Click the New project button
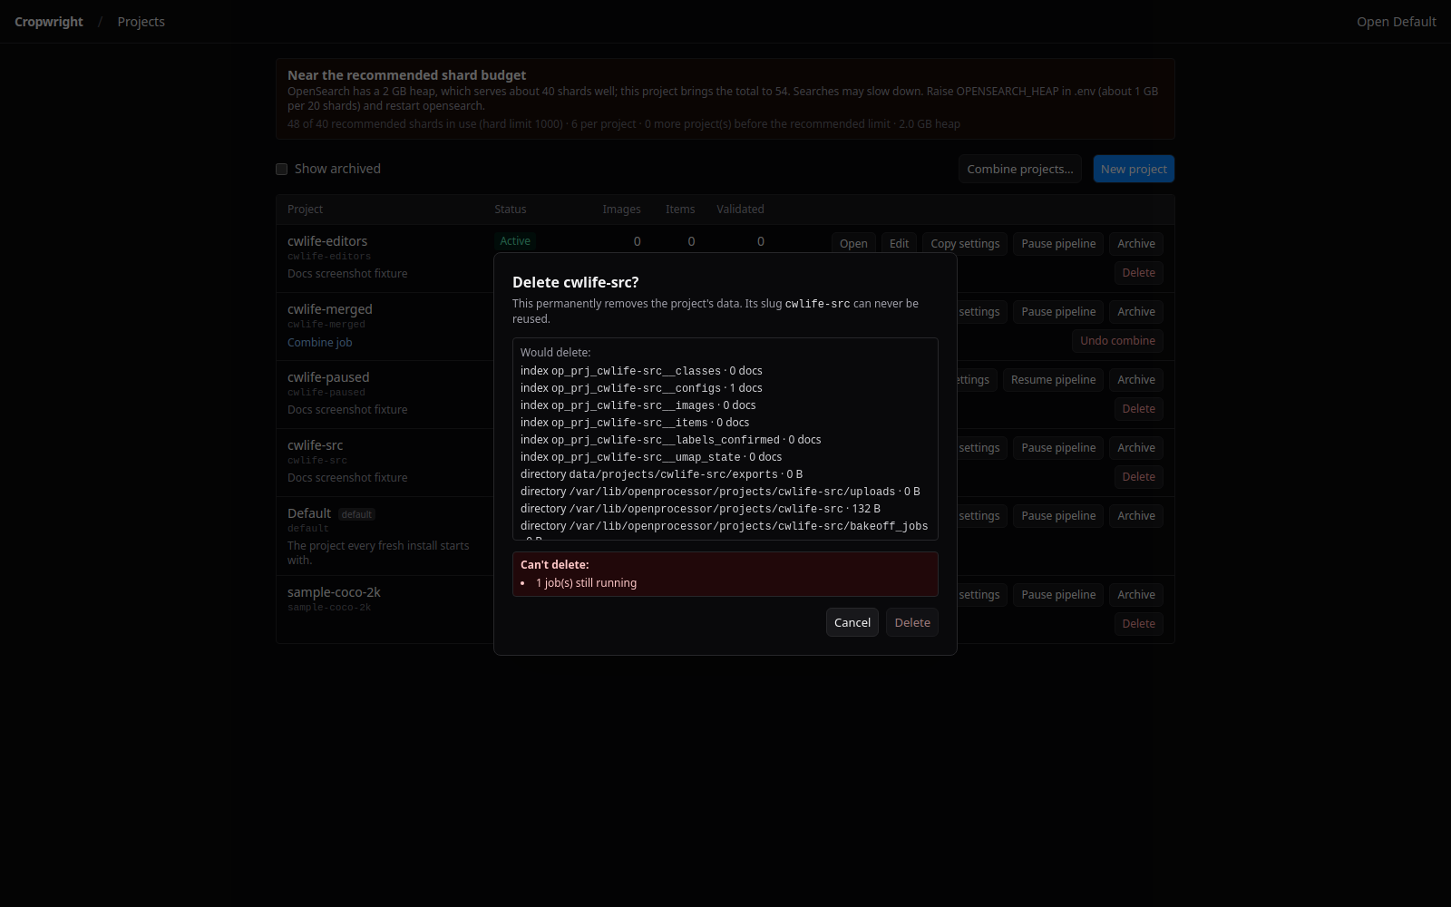The width and height of the screenshot is (1451, 907). pyautogui.click(x=1134, y=169)
